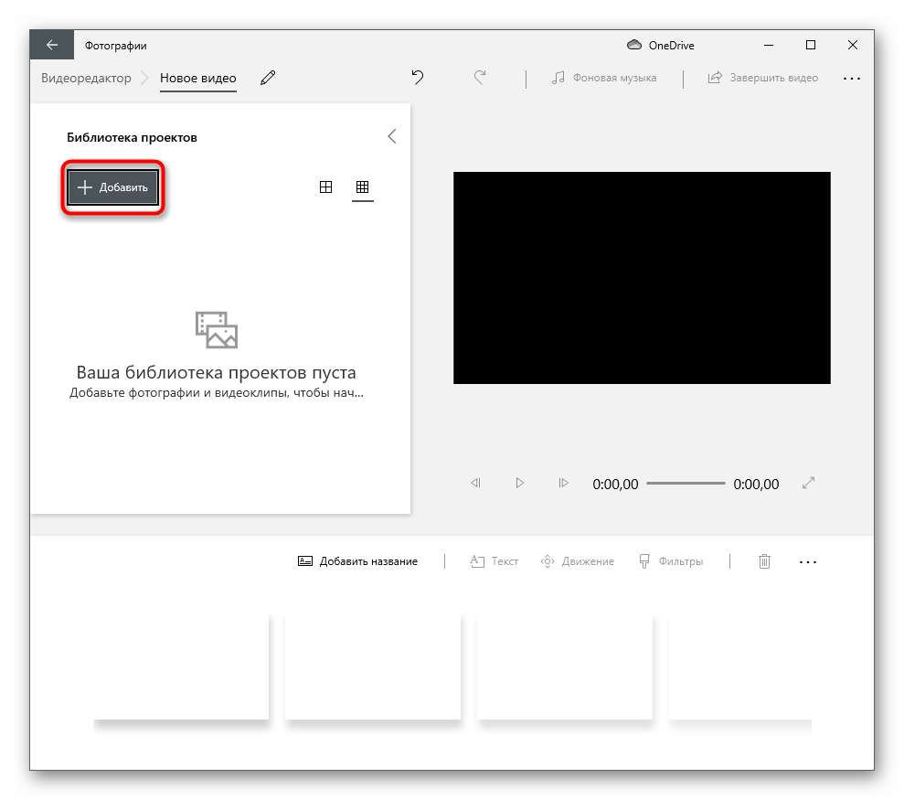904x800 pixels.
Task: Expand preview to full screen
Action: tap(808, 483)
